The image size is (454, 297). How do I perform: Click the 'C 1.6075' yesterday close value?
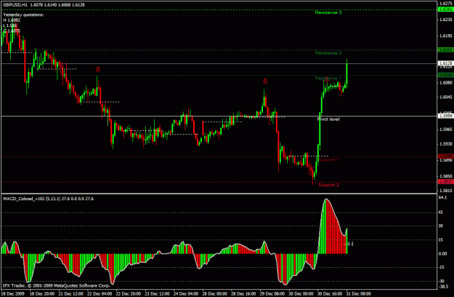click(12, 31)
